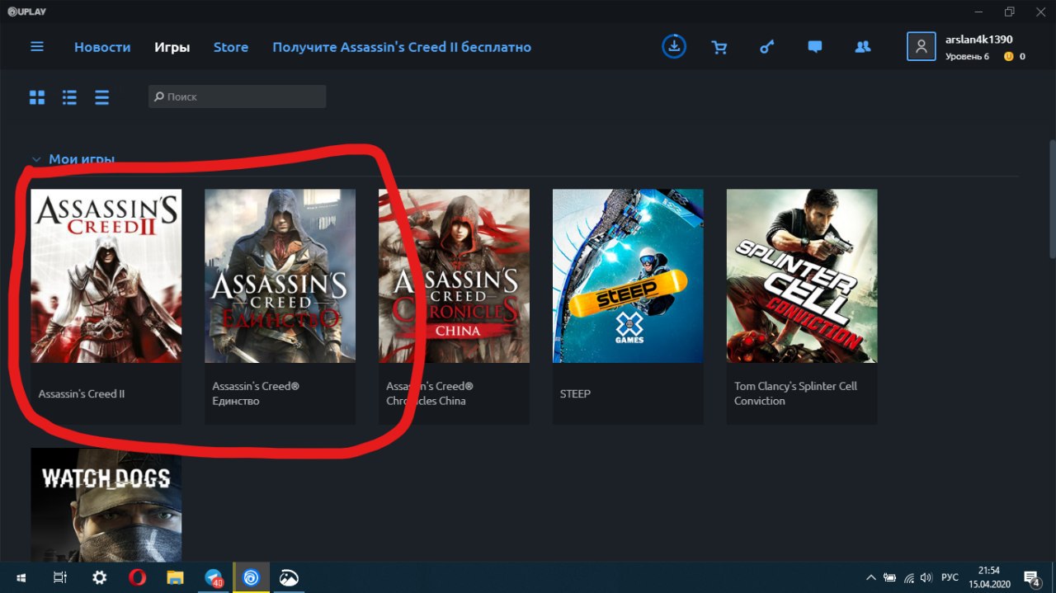Click Получите Assassin's Creed II бесплатно link
The height and width of the screenshot is (593, 1056).
tap(402, 47)
